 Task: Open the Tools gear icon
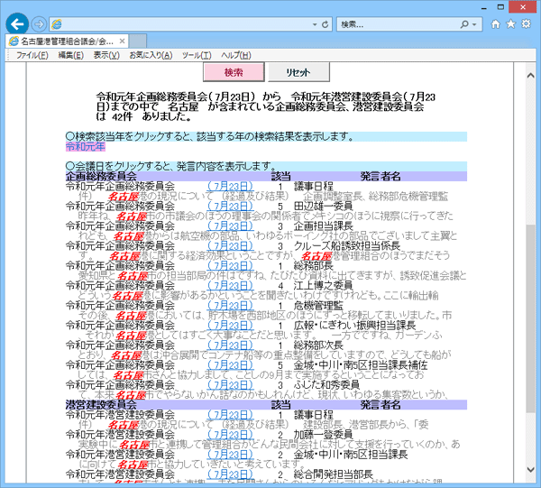click(x=526, y=23)
